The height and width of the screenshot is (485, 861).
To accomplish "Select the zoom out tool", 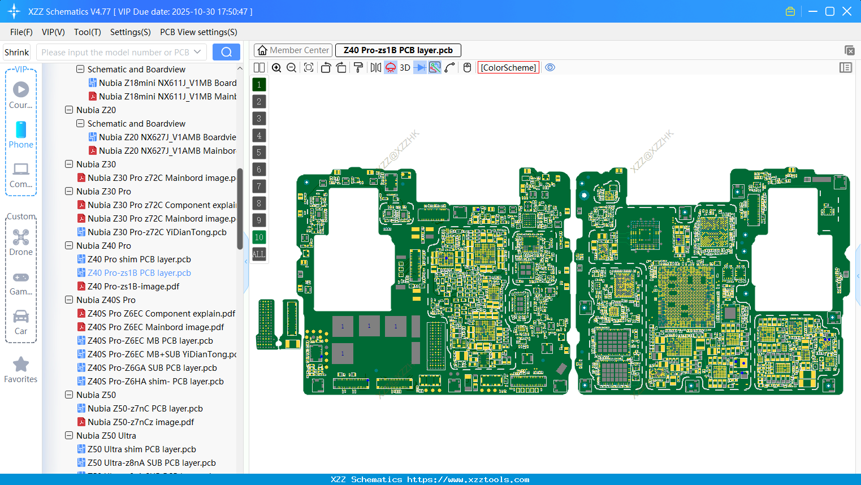I will 291,67.
